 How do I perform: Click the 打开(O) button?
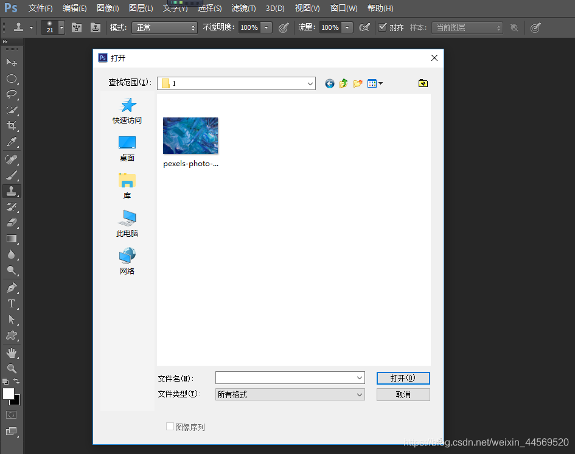[x=403, y=378]
